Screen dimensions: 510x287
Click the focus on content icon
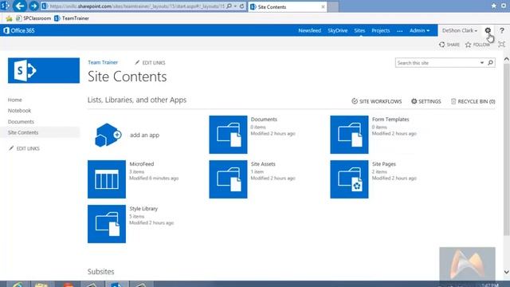502,45
